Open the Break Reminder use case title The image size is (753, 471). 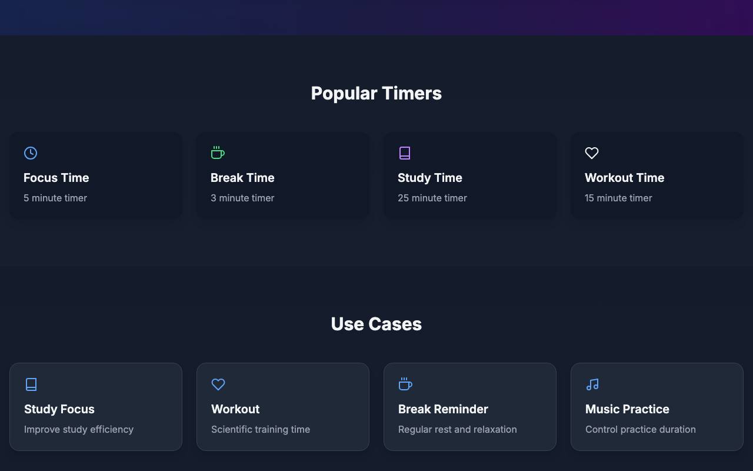point(443,409)
